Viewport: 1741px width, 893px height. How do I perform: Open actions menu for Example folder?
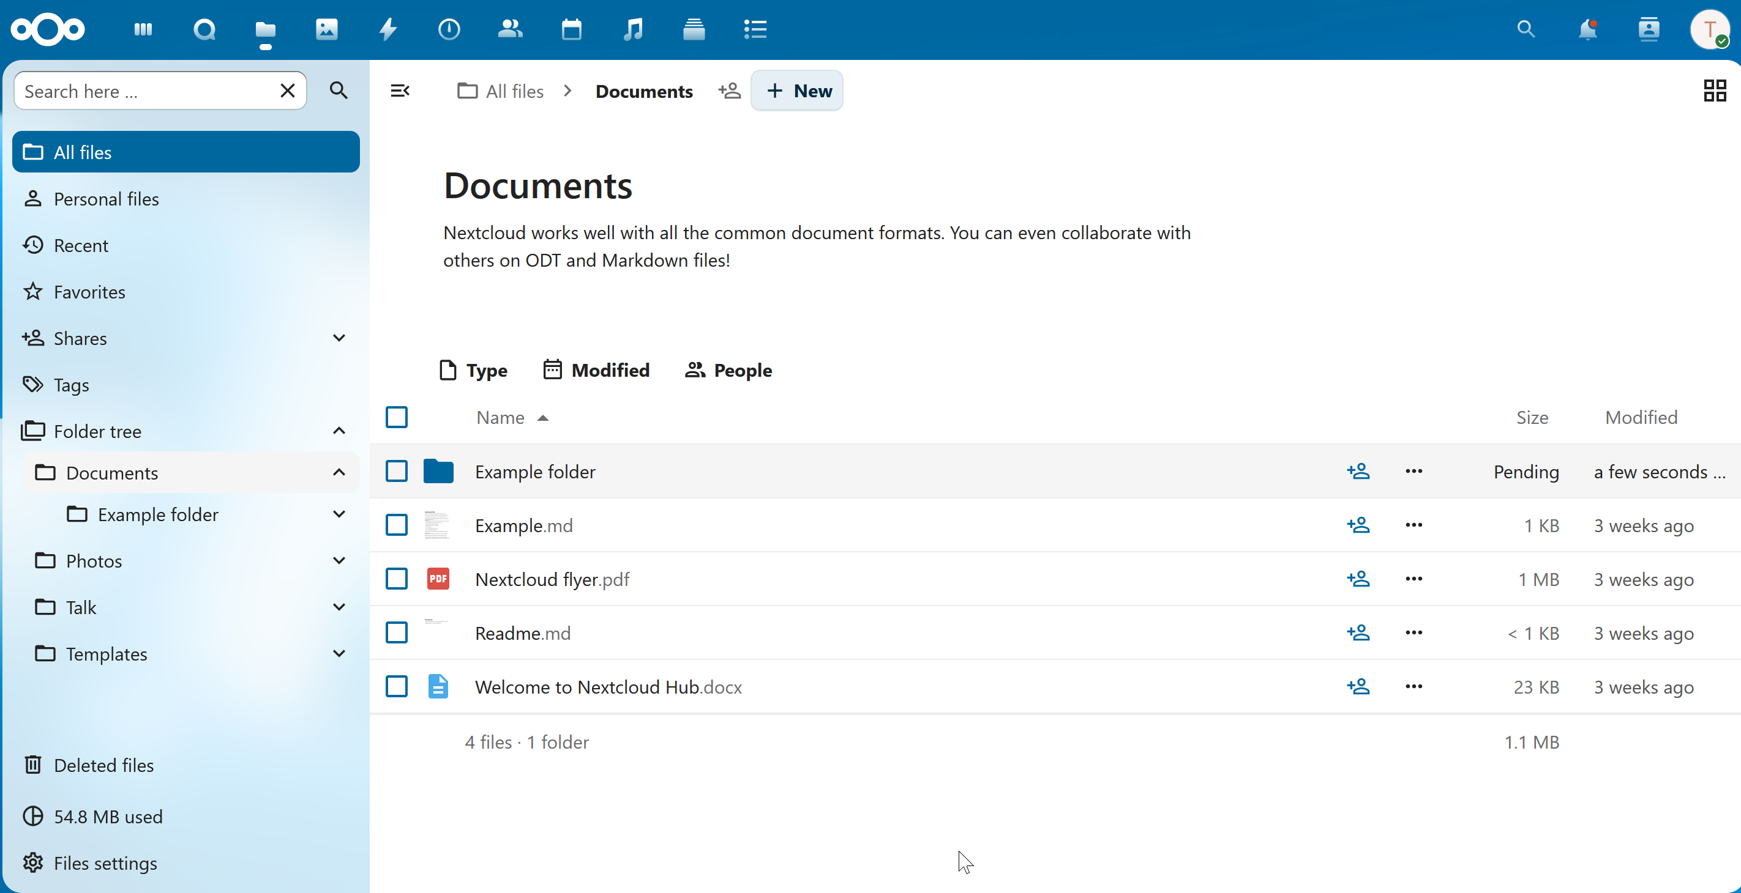(x=1414, y=471)
